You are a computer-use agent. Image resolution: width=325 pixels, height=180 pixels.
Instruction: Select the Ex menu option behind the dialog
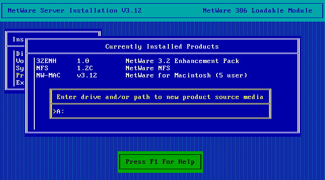(20, 83)
